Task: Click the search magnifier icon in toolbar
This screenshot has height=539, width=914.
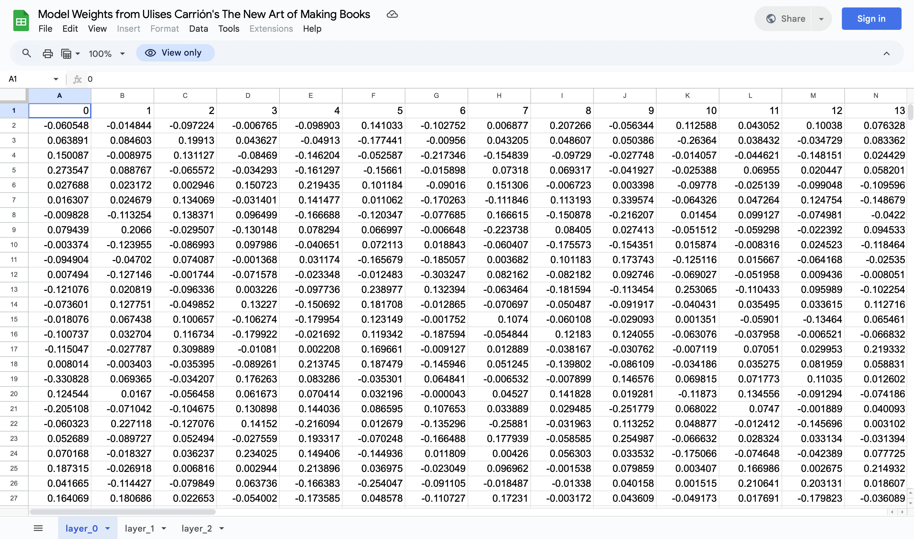Action: point(26,53)
